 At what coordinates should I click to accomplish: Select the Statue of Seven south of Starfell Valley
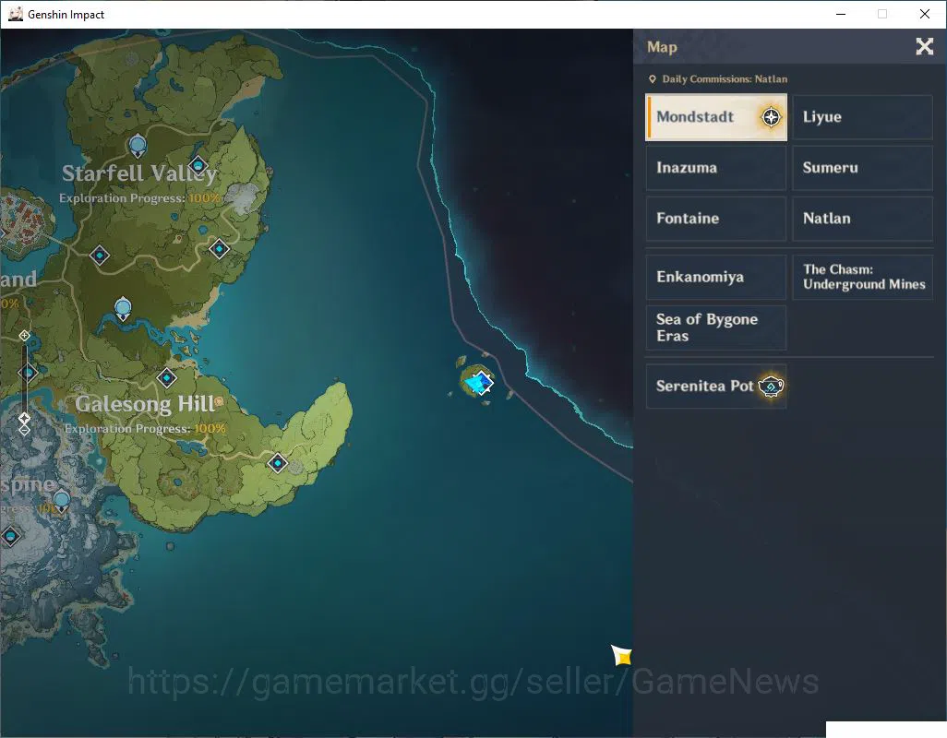pyautogui.click(x=123, y=309)
